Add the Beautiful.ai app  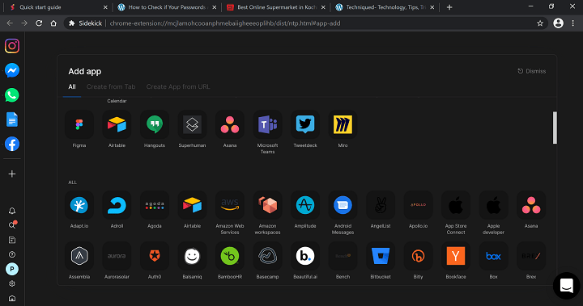click(x=305, y=256)
